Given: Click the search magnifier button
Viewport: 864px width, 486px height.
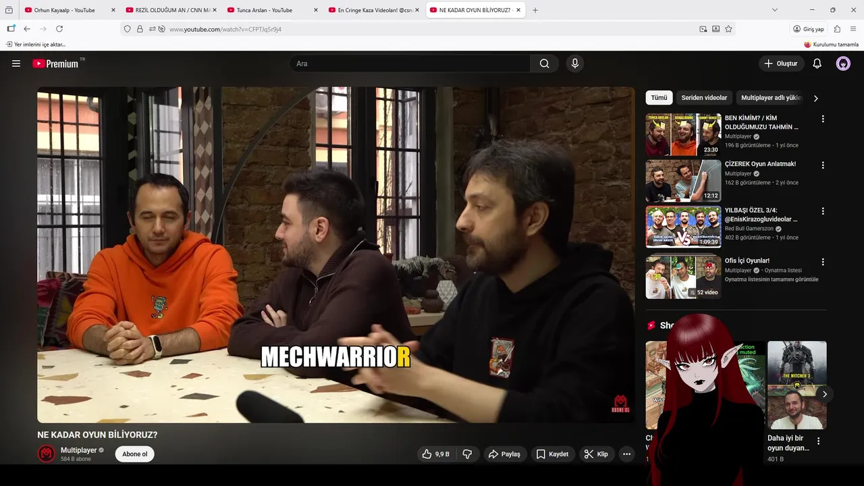Looking at the screenshot, I should 544,63.
